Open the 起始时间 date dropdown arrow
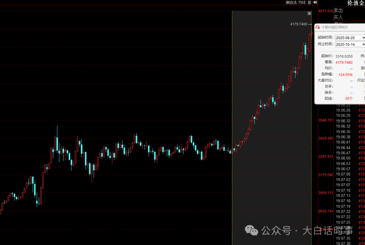 (x=363, y=38)
